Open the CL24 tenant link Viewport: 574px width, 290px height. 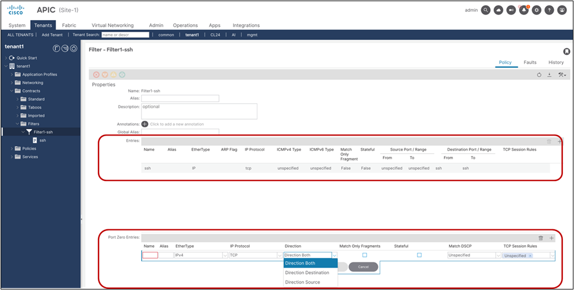point(214,35)
